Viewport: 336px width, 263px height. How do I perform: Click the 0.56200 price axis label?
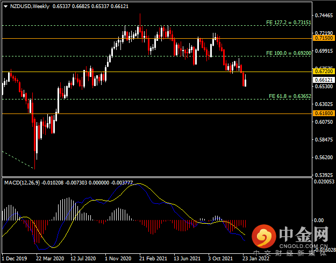324,158
